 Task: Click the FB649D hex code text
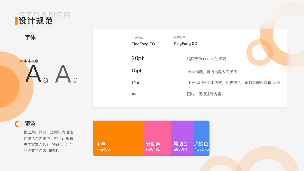click(x=153, y=149)
